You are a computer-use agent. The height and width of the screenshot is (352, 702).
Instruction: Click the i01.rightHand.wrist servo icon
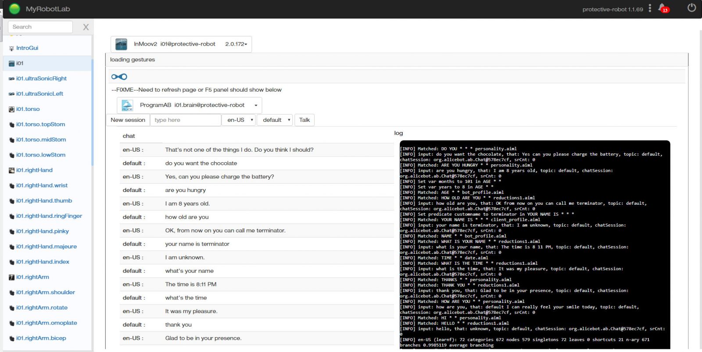coord(11,185)
